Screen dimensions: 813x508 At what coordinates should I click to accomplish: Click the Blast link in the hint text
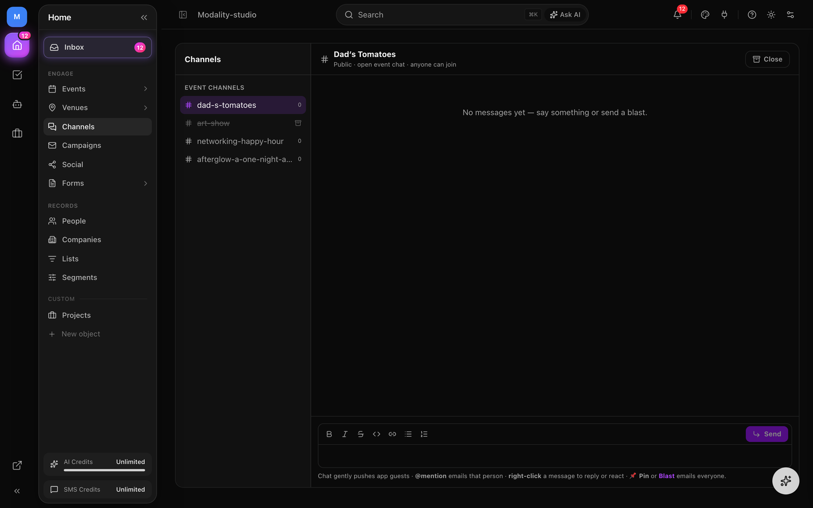667,476
